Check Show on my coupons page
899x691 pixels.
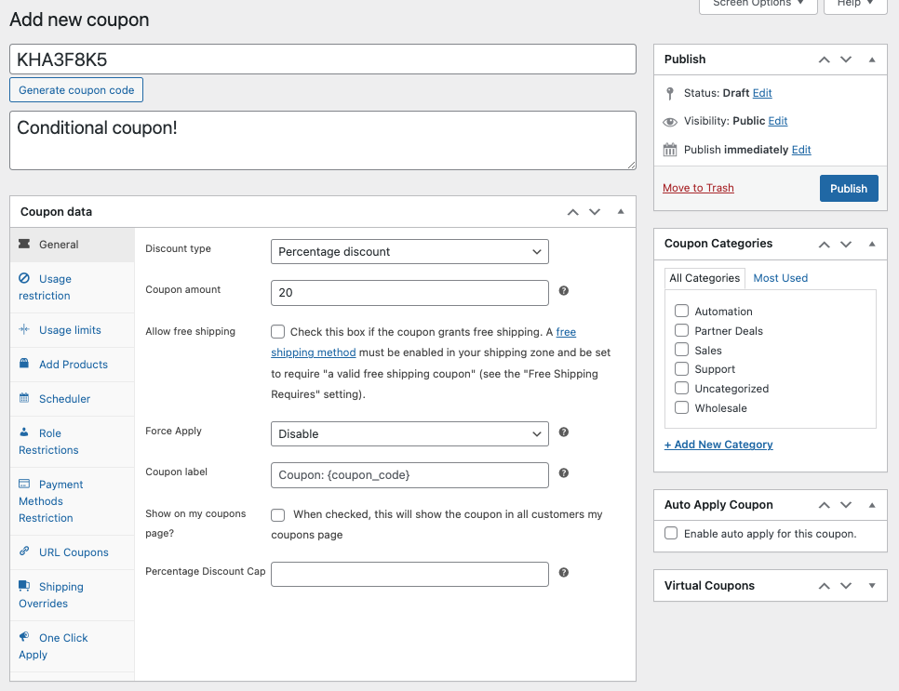pyautogui.click(x=278, y=514)
